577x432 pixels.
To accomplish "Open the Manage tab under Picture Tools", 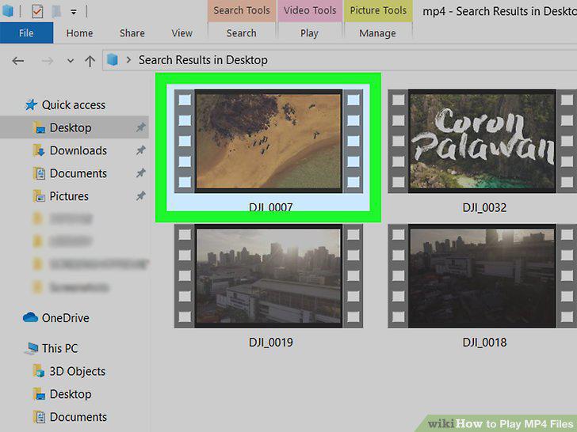I will coord(377,33).
